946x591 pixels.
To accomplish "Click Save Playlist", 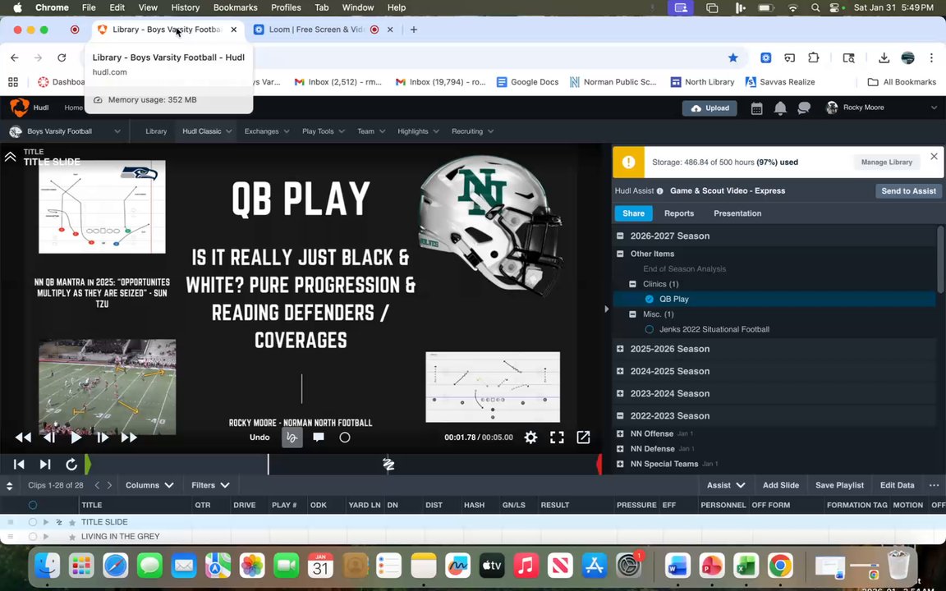I will point(839,485).
